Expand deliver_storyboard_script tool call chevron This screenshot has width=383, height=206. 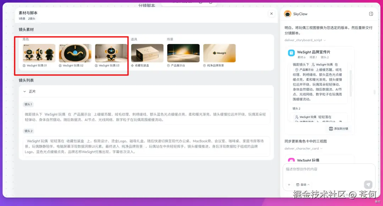[324, 40]
